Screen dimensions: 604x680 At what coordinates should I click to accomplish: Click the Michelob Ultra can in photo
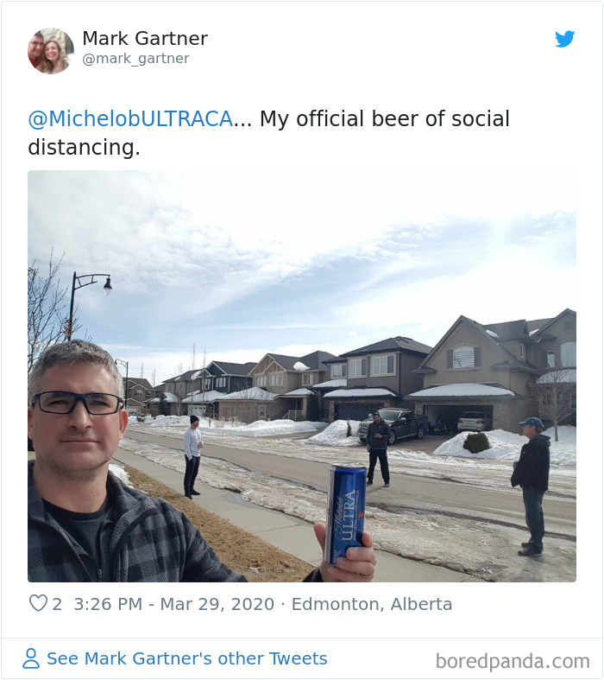[x=345, y=515]
